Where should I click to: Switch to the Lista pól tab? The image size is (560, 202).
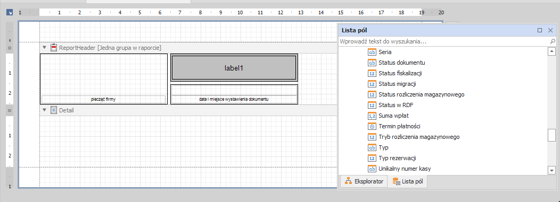(408, 182)
